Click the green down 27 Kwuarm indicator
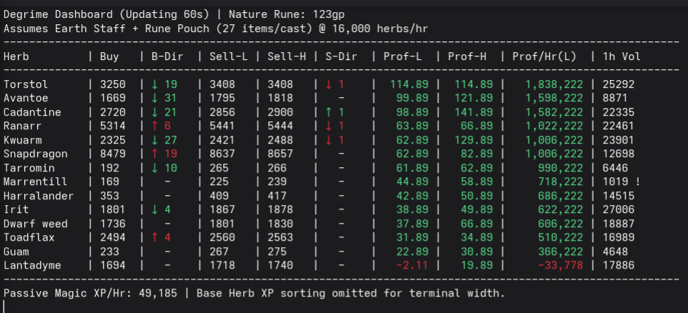Viewport: 688px width, 313px height. [x=164, y=140]
